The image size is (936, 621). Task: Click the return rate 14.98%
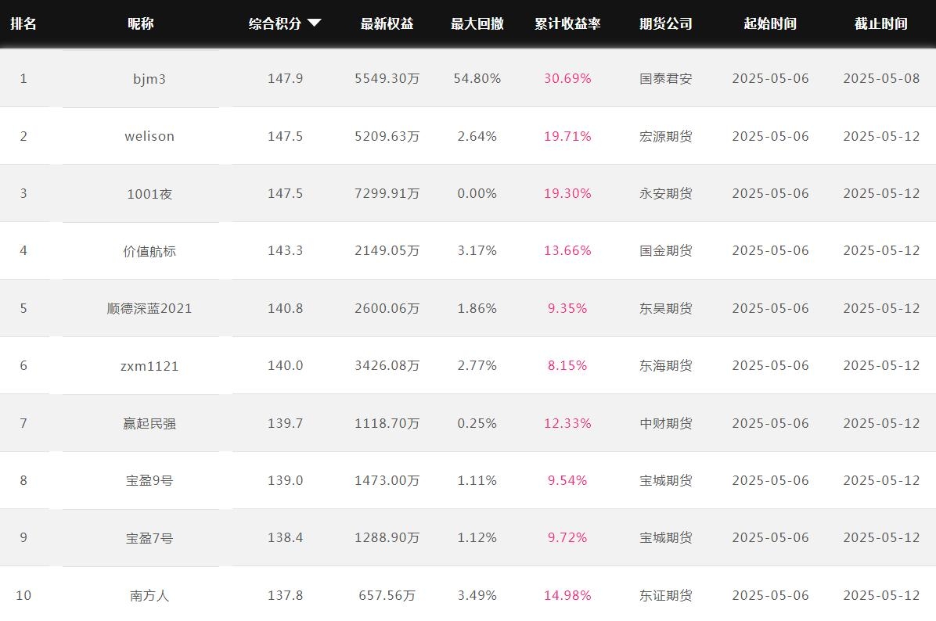[x=567, y=595]
